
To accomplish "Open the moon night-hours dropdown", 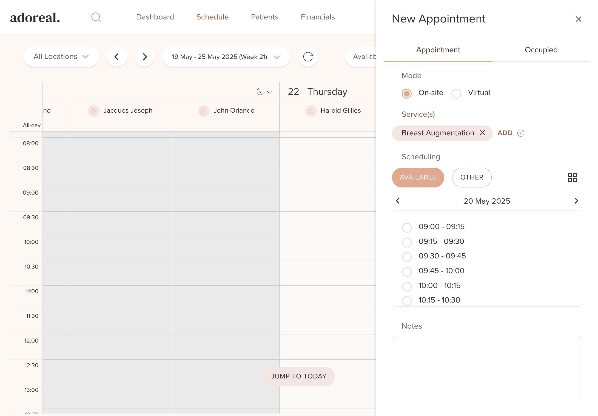I will click(264, 92).
